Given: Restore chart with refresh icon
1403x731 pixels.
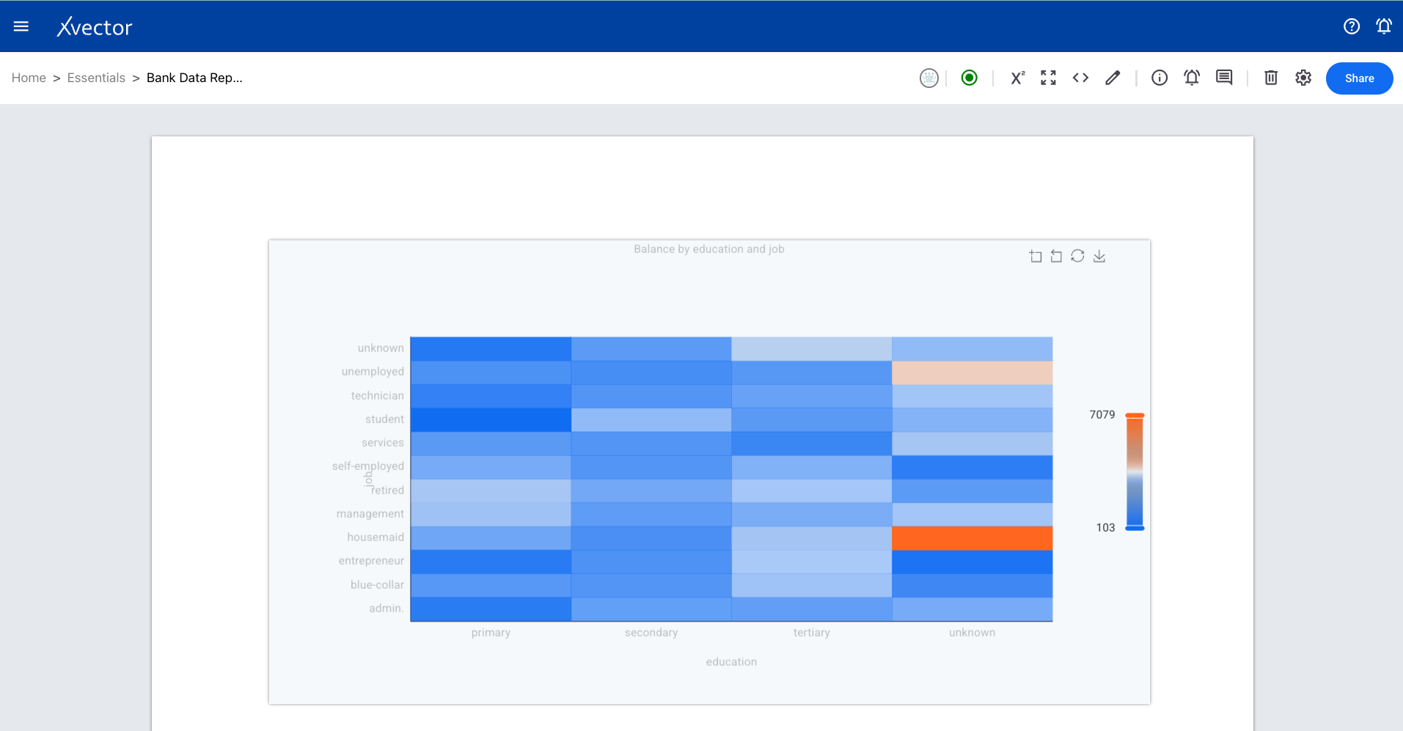Looking at the screenshot, I should point(1077,256).
